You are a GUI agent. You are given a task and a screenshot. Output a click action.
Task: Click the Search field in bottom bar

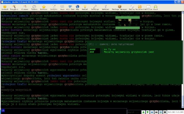[134, 112]
